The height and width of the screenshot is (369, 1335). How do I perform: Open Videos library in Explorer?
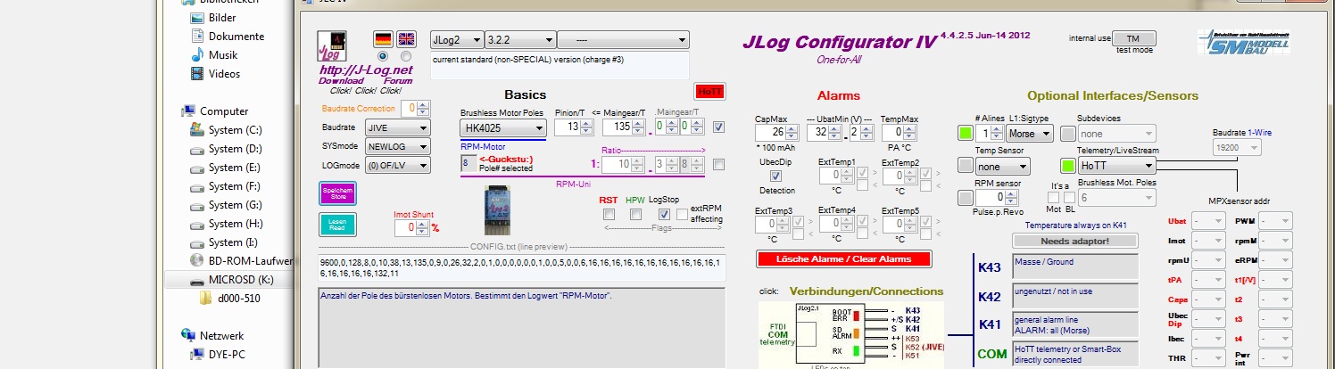point(214,74)
